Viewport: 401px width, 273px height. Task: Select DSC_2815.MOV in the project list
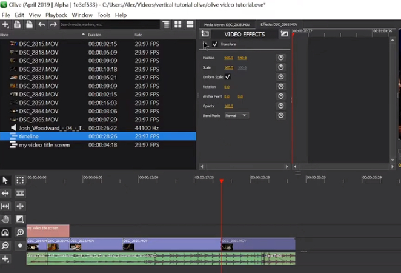point(98,44)
